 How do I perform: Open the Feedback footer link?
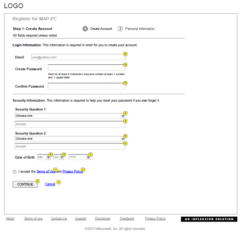(x=127, y=218)
